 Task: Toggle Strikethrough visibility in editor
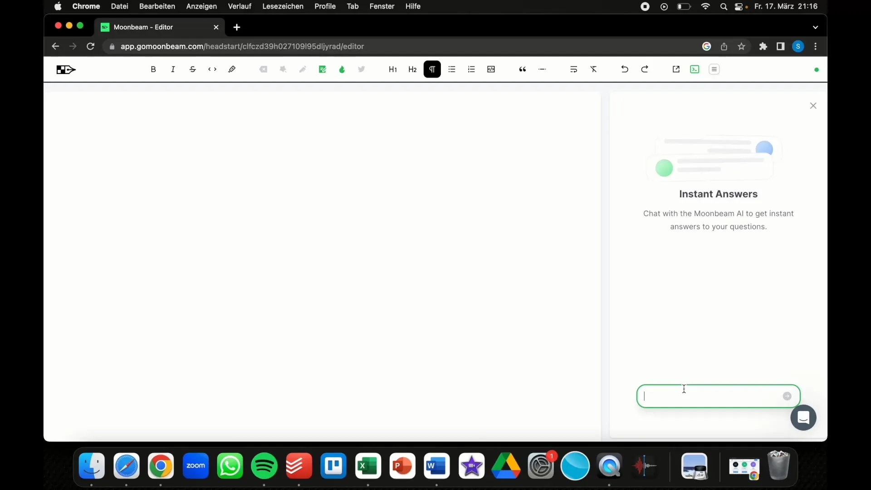pos(193,69)
